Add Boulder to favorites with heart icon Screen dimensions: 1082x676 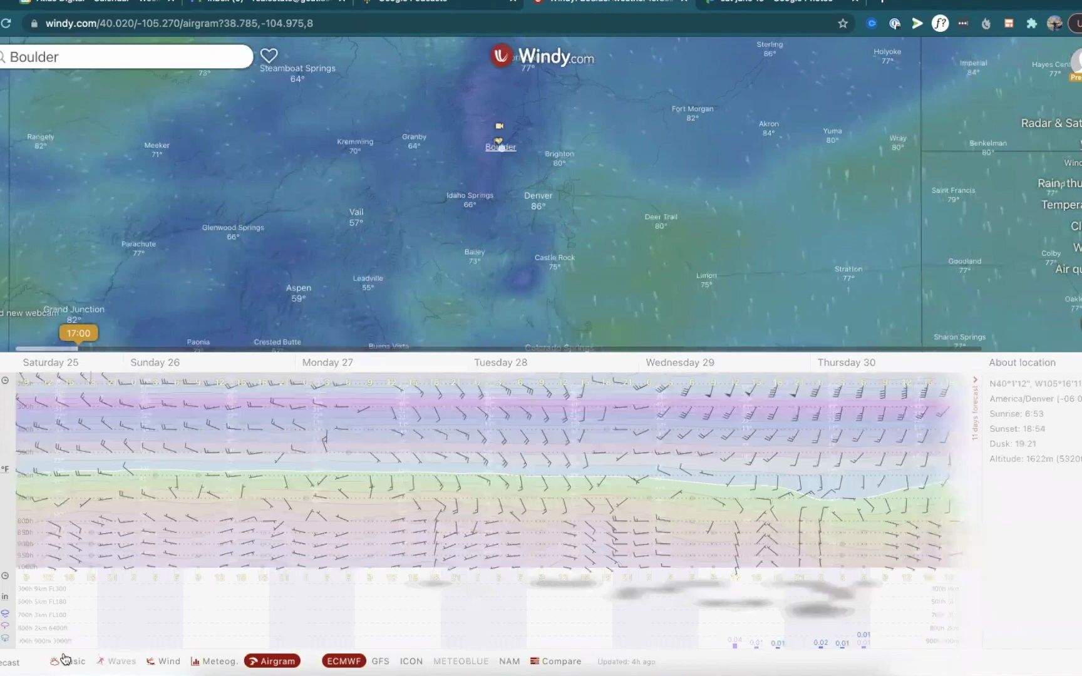269,56
